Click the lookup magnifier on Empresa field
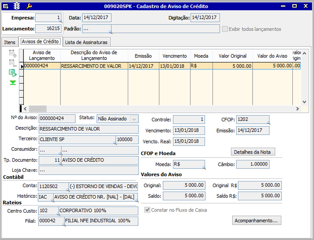314x240 pixels. [60, 22]
